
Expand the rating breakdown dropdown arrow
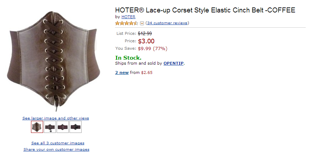(x=142, y=23)
